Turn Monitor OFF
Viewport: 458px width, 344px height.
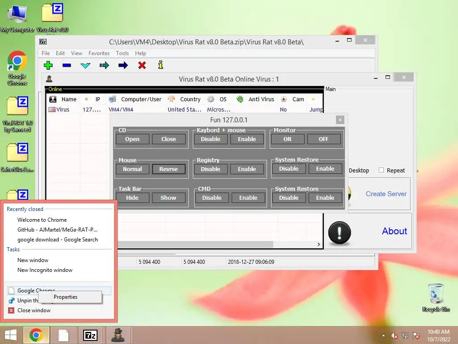(324, 139)
